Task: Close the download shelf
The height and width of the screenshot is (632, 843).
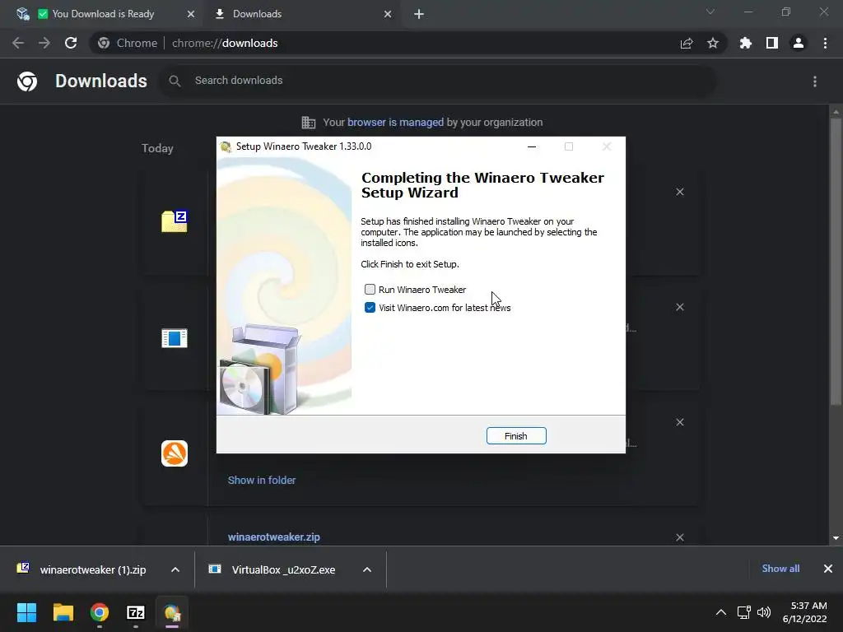Action: [828, 569]
